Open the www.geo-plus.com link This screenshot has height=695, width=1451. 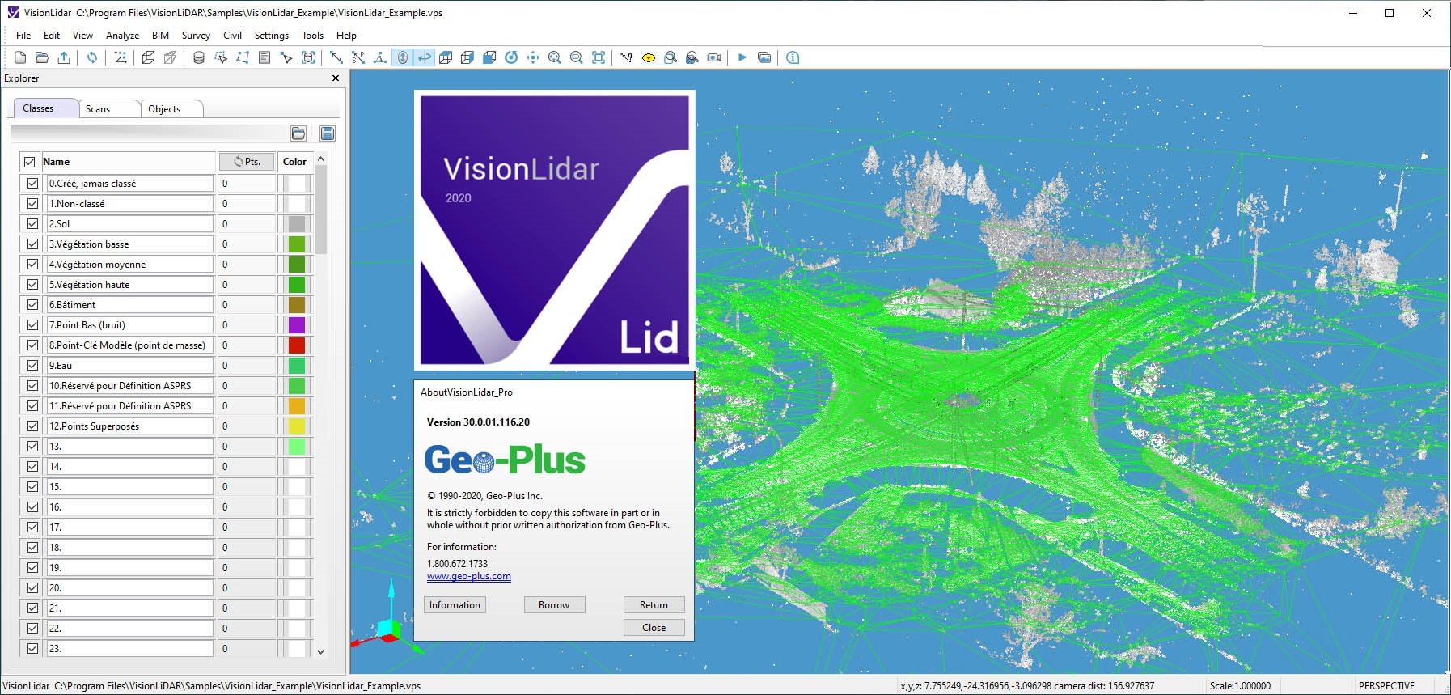coord(469,577)
